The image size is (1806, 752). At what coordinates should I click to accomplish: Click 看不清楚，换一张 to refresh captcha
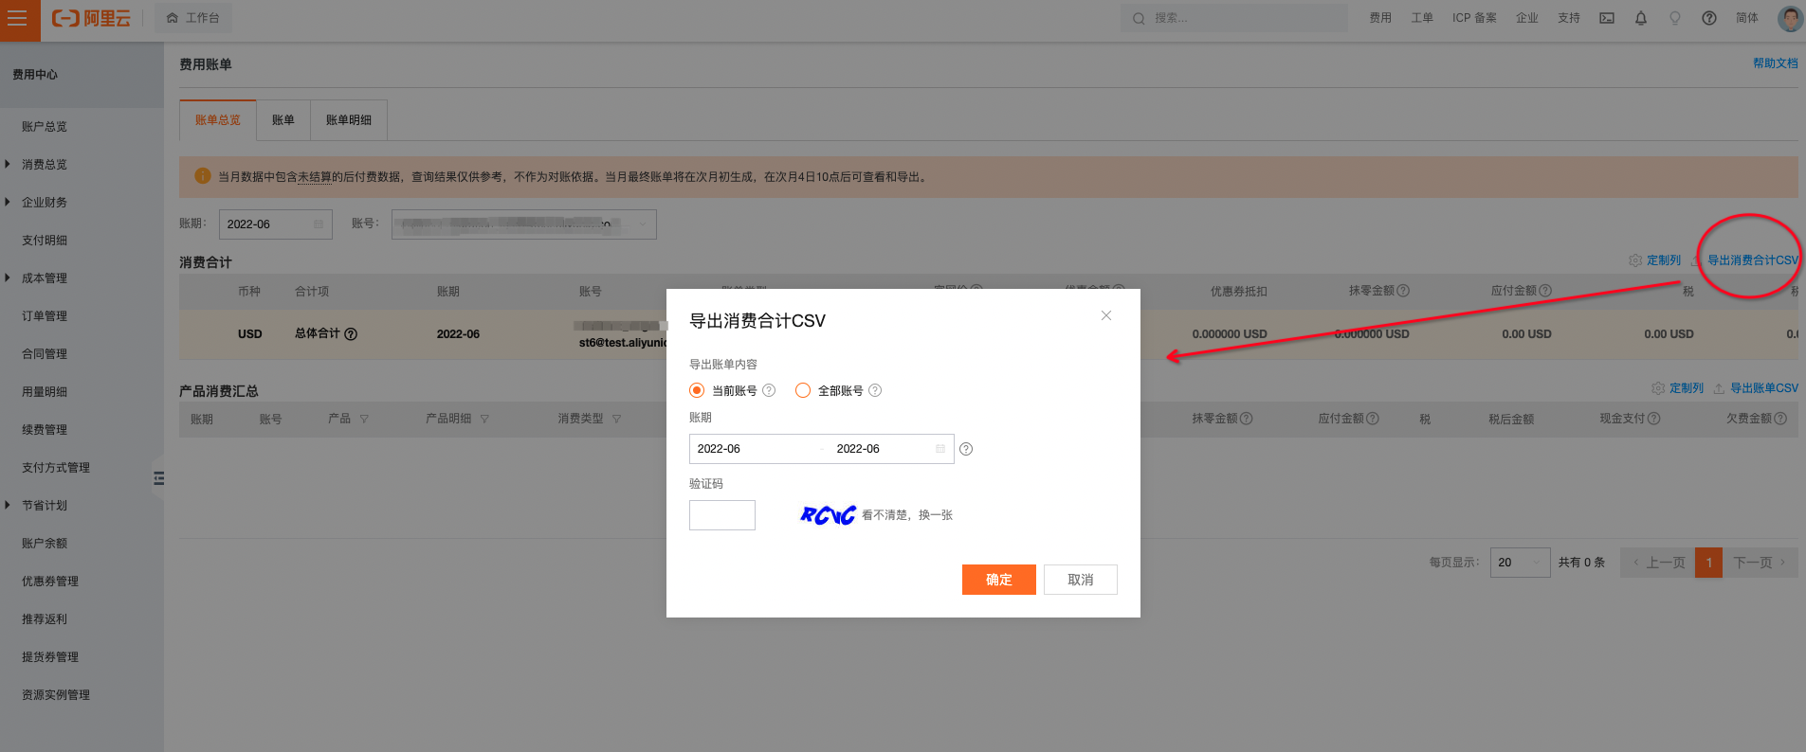coord(907,515)
